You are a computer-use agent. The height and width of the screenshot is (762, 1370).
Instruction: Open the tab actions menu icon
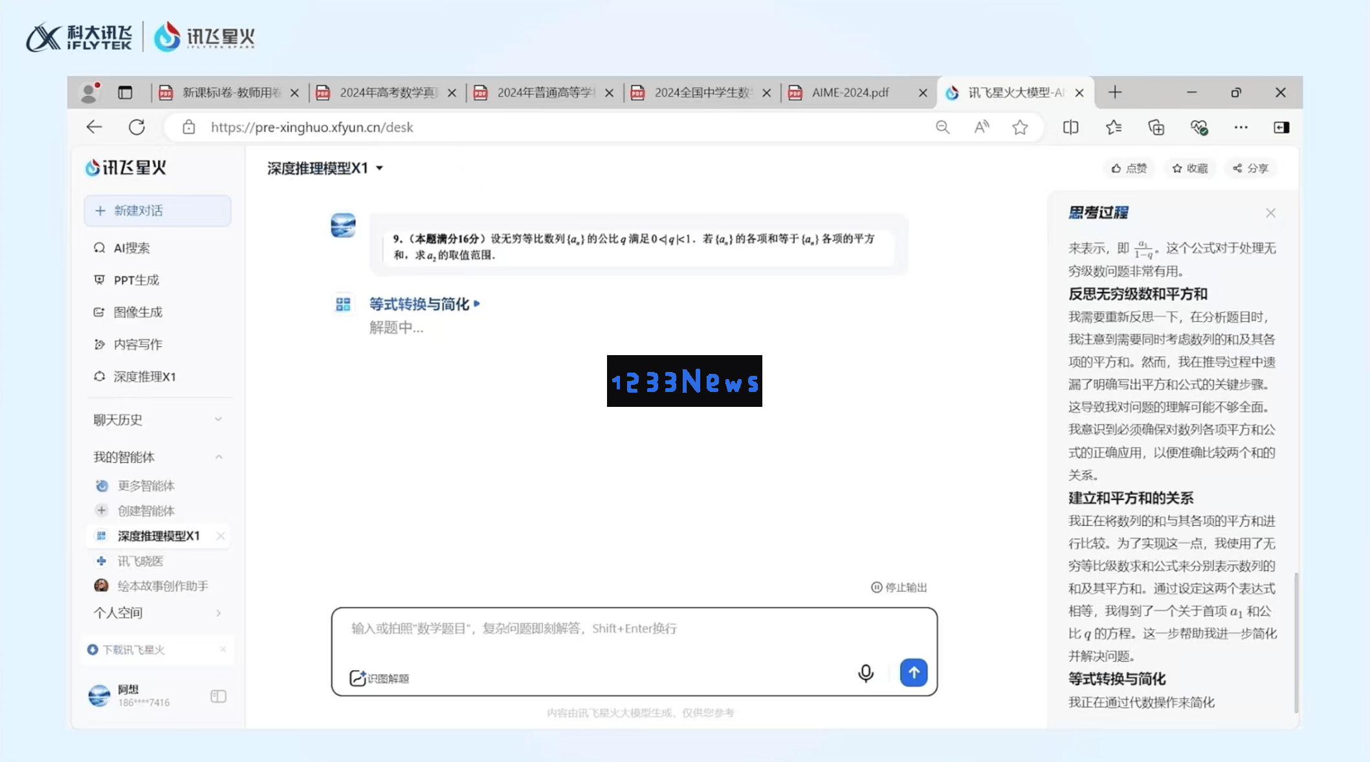pyautogui.click(x=125, y=93)
